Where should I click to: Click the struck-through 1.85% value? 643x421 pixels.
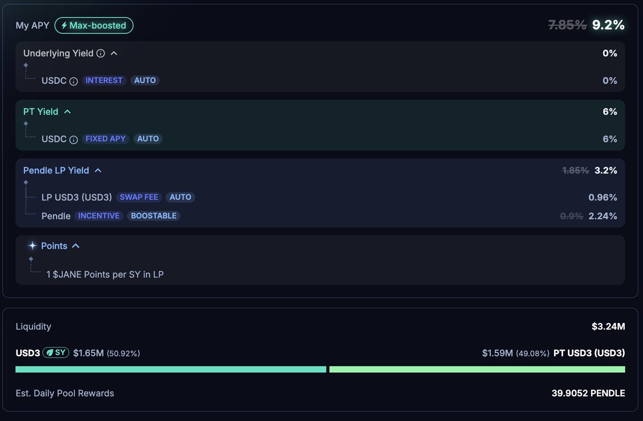575,170
